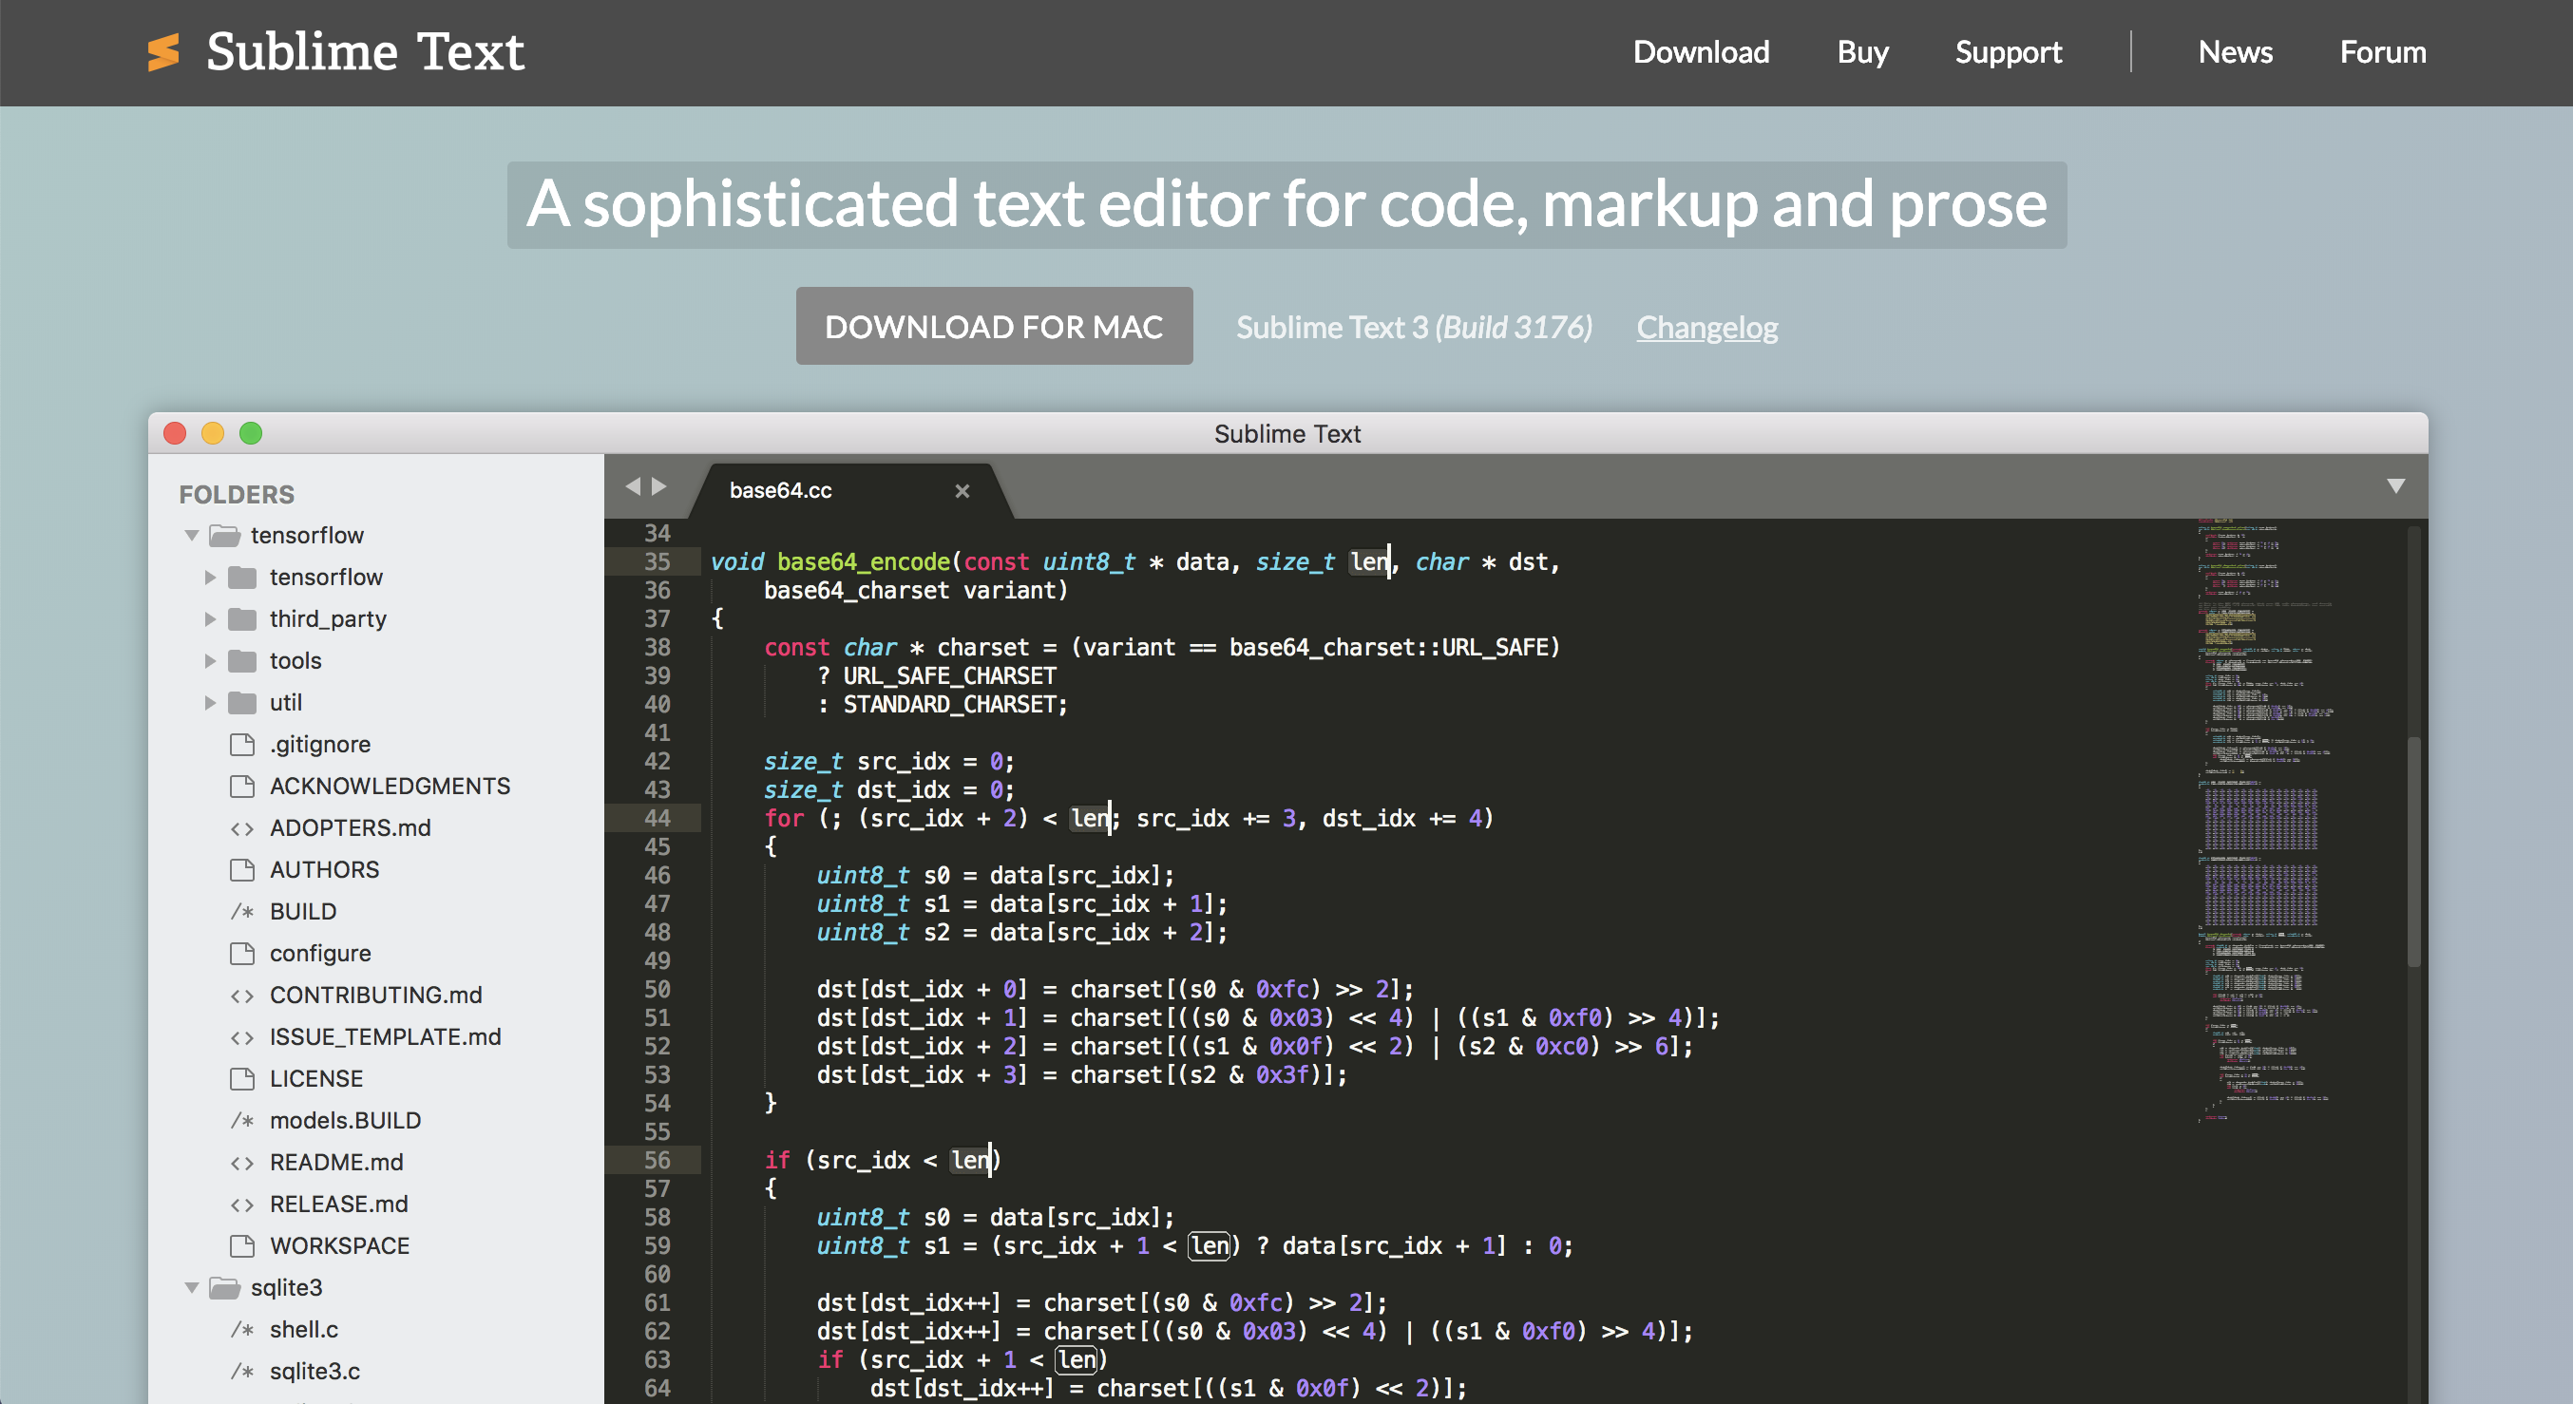Open the Download page in navigation
The width and height of the screenshot is (2573, 1404).
(x=1701, y=52)
